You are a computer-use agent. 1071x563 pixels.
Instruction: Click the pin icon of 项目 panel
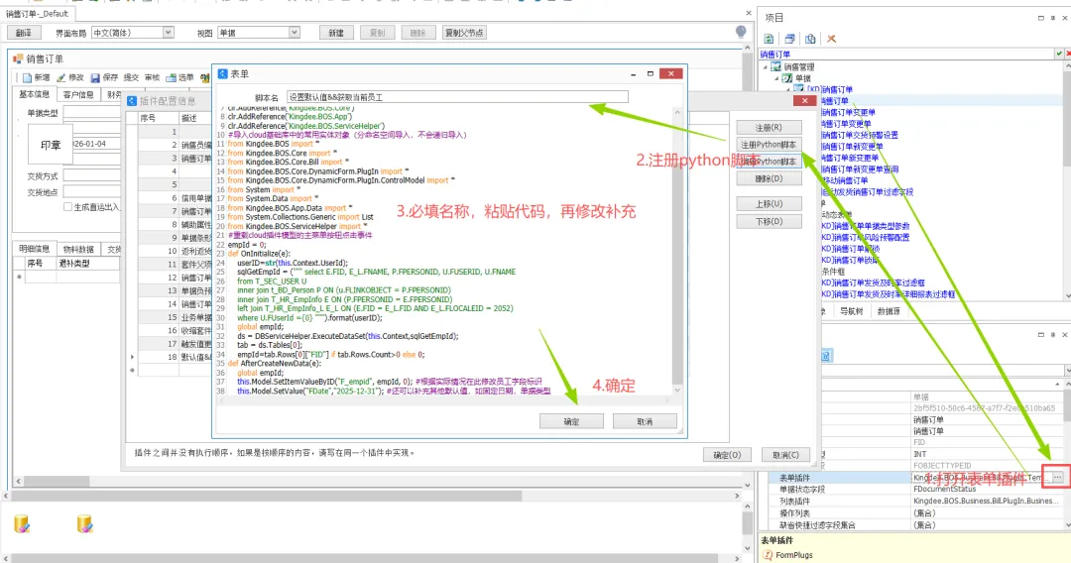point(1052,18)
